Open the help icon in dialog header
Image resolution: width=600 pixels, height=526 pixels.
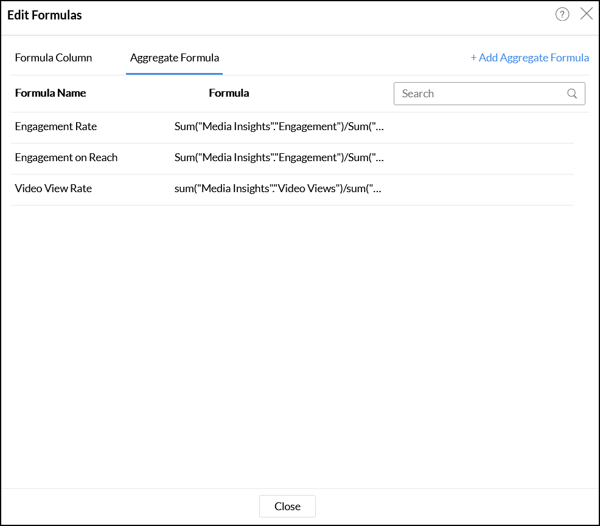pyautogui.click(x=562, y=15)
